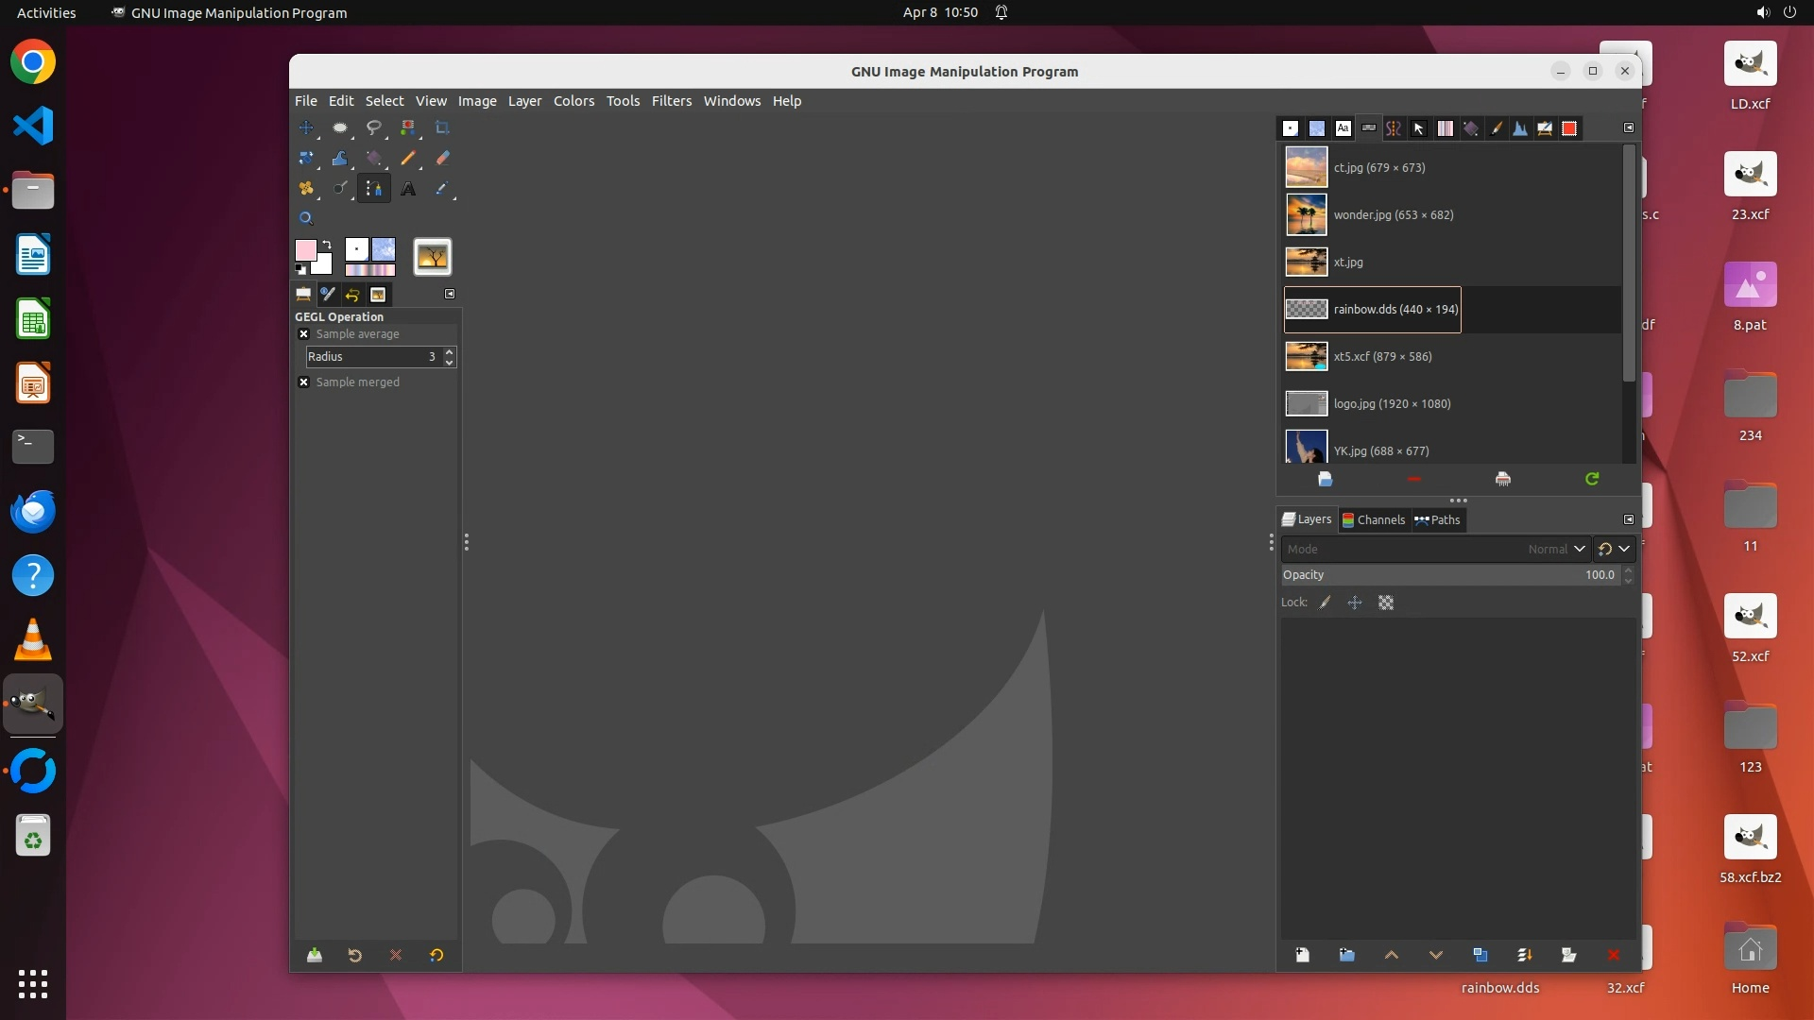Screen dimensions: 1814x1020
Task: Select the Crop tool
Action: click(x=442, y=128)
